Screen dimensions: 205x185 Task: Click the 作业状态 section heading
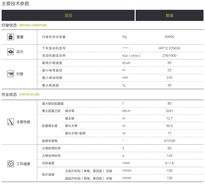point(9,95)
